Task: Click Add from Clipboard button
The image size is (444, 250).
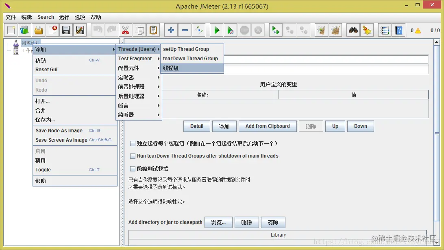Action: (x=268, y=126)
